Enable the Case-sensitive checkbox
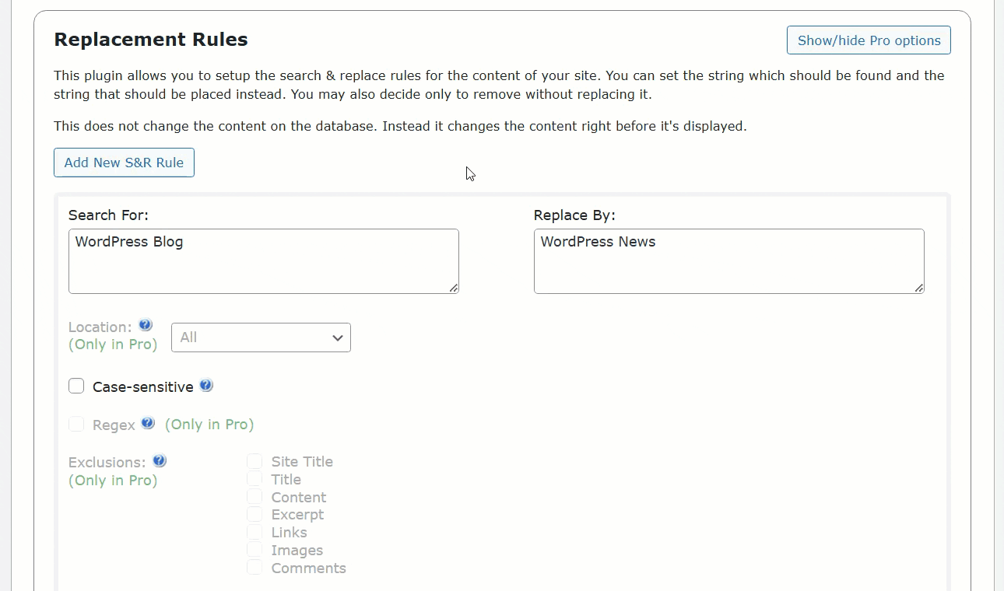 [x=76, y=386]
